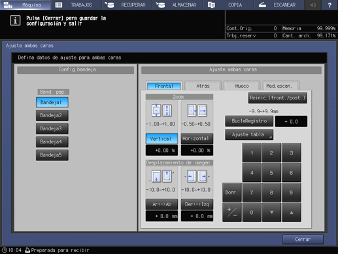Click the image shift down icon
This screenshot has height=254, width=338.
(x=156, y=176)
